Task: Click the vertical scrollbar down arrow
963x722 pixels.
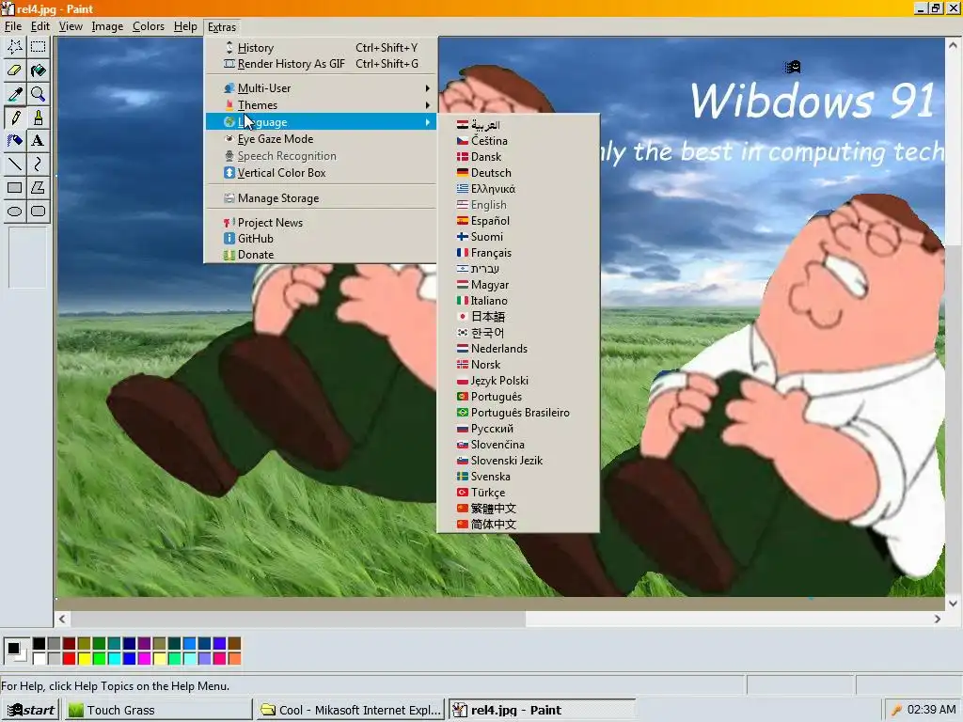Action: (953, 604)
